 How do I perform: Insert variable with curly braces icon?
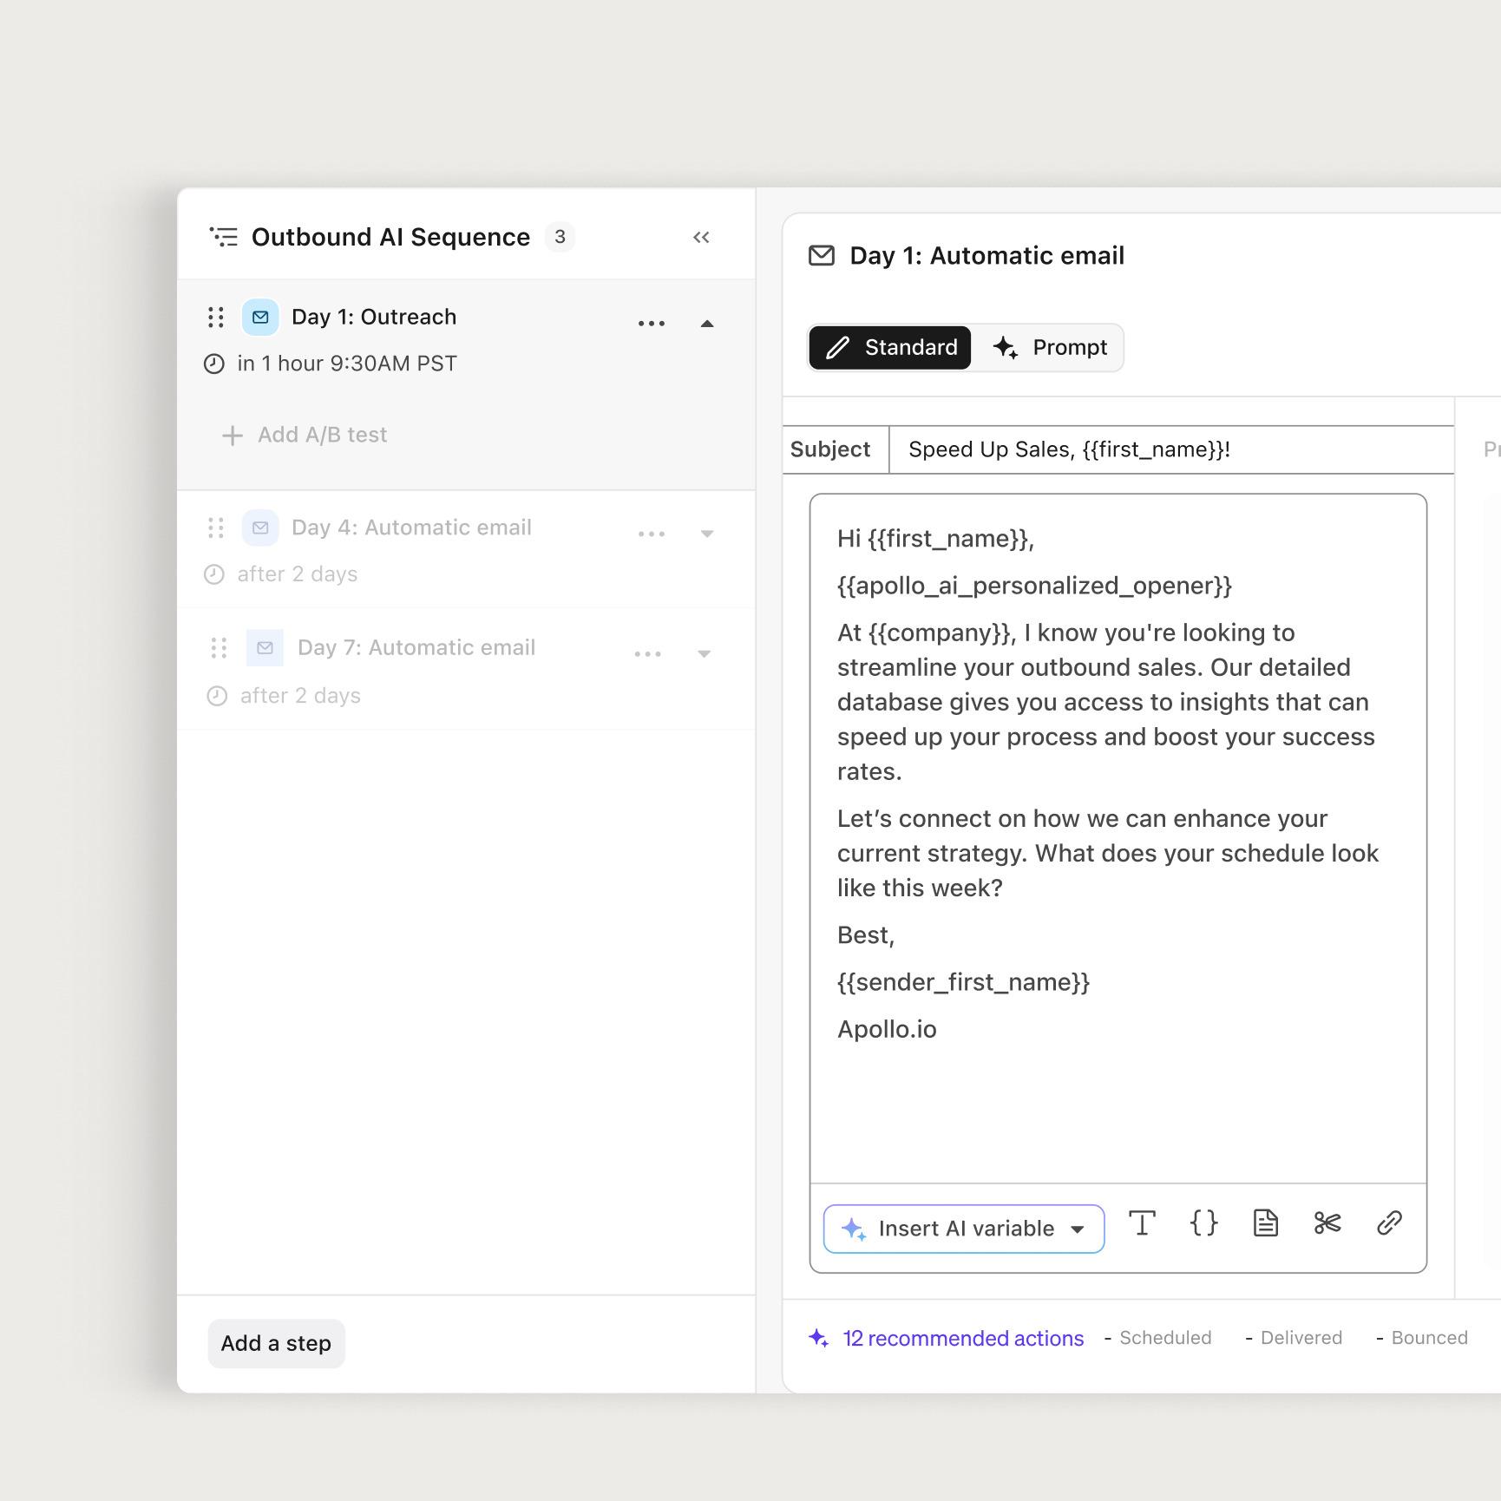click(x=1203, y=1223)
